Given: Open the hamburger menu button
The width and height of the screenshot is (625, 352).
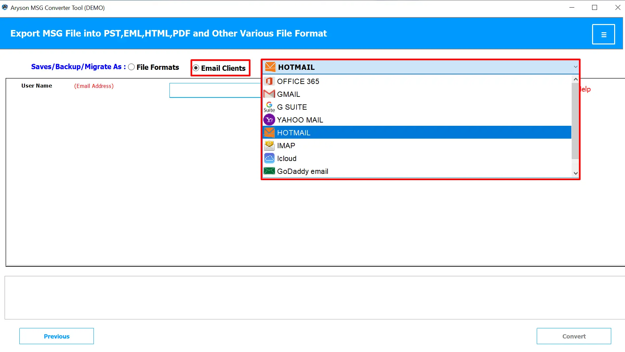Looking at the screenshot, I should (x=603, y=34).
